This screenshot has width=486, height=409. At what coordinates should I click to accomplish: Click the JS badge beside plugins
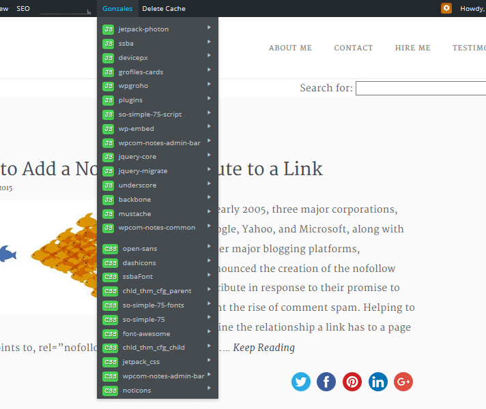point(108,100)
